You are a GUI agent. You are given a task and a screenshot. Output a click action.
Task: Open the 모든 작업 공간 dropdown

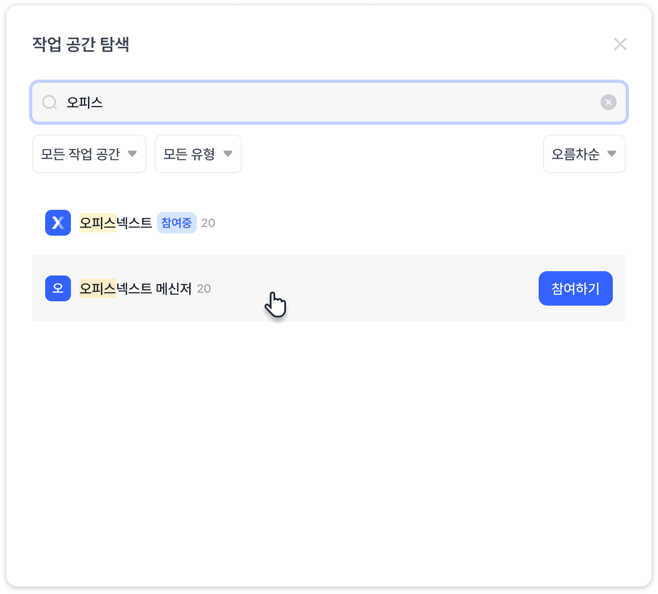pyautogui.click(x=89, y=154)
